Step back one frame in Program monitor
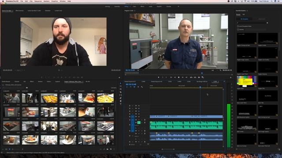Screen dimensions: 282x158 tap(175, 77)
